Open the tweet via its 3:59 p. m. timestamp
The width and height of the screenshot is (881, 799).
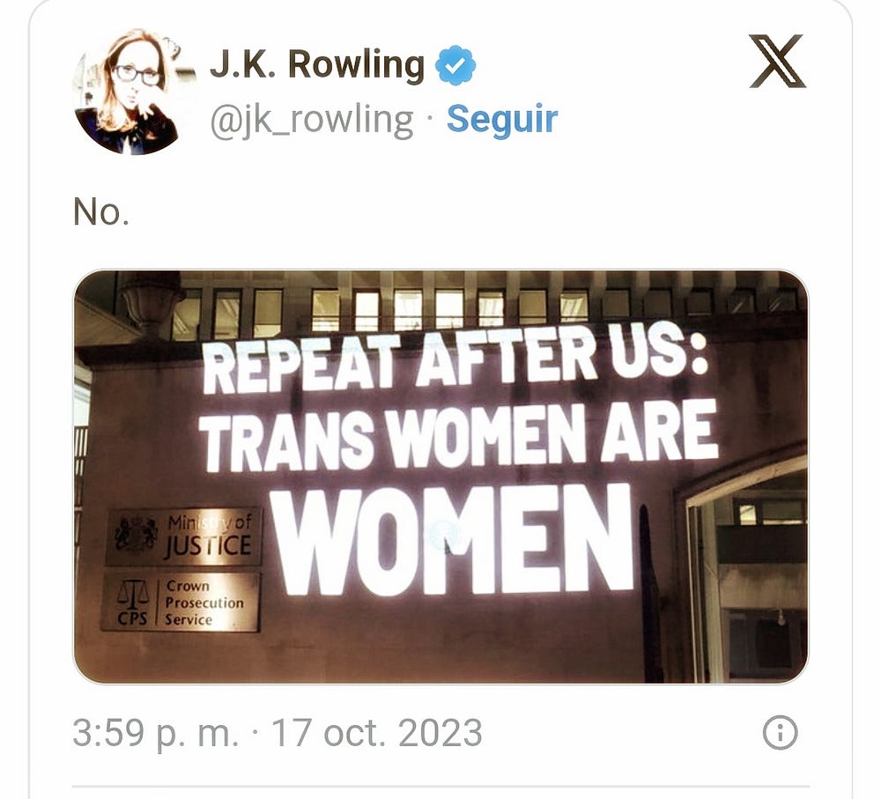pyautogui.click(x=156, y=733)
